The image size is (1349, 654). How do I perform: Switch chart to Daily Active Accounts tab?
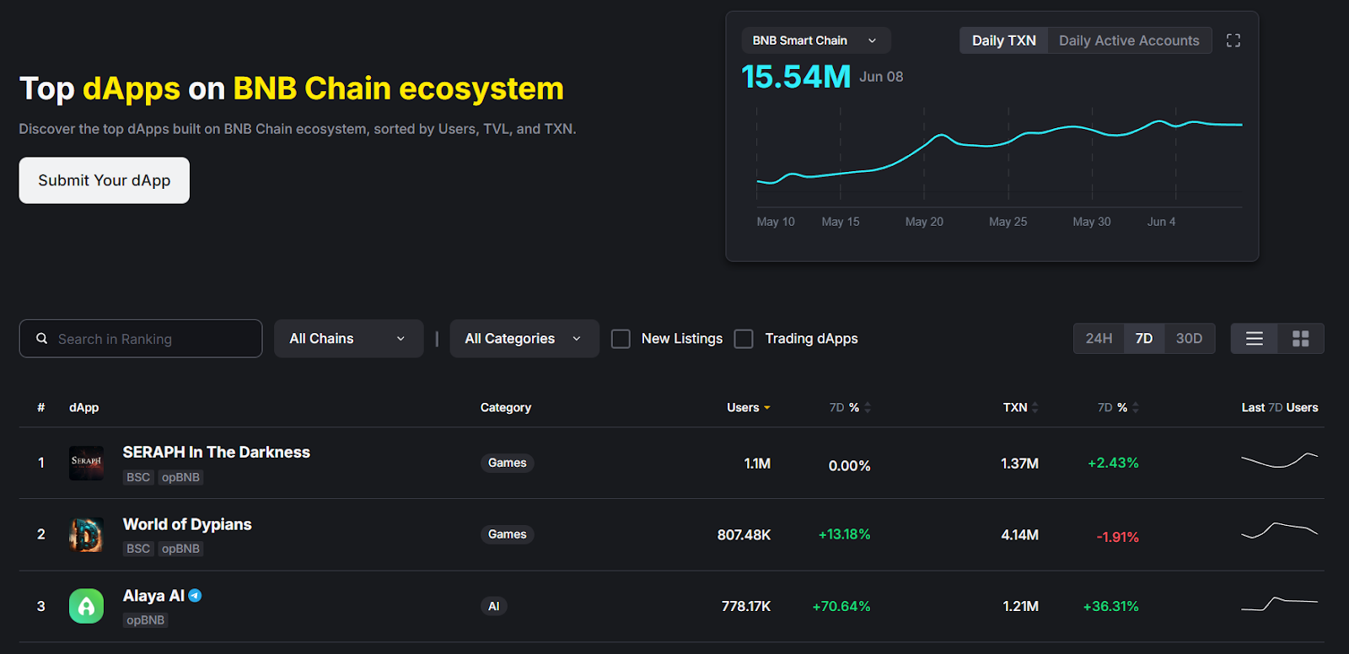pyautogui.click(x=1129, y=40)
